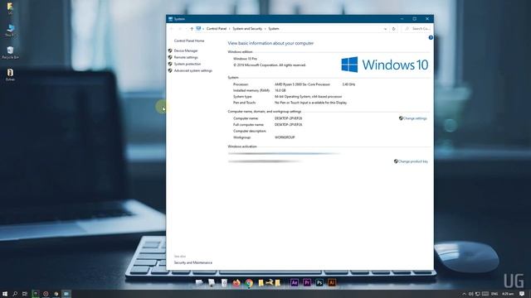Open the Windows Start menu
531x298 pixels.
point(5,294)
